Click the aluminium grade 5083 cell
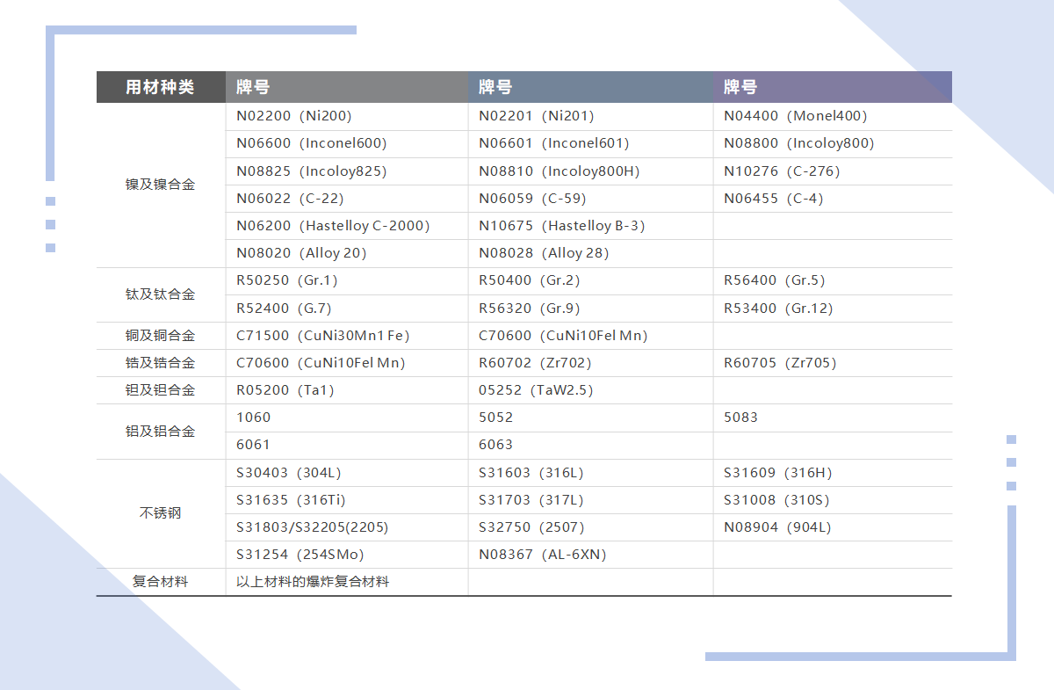 tap(833, 418)
